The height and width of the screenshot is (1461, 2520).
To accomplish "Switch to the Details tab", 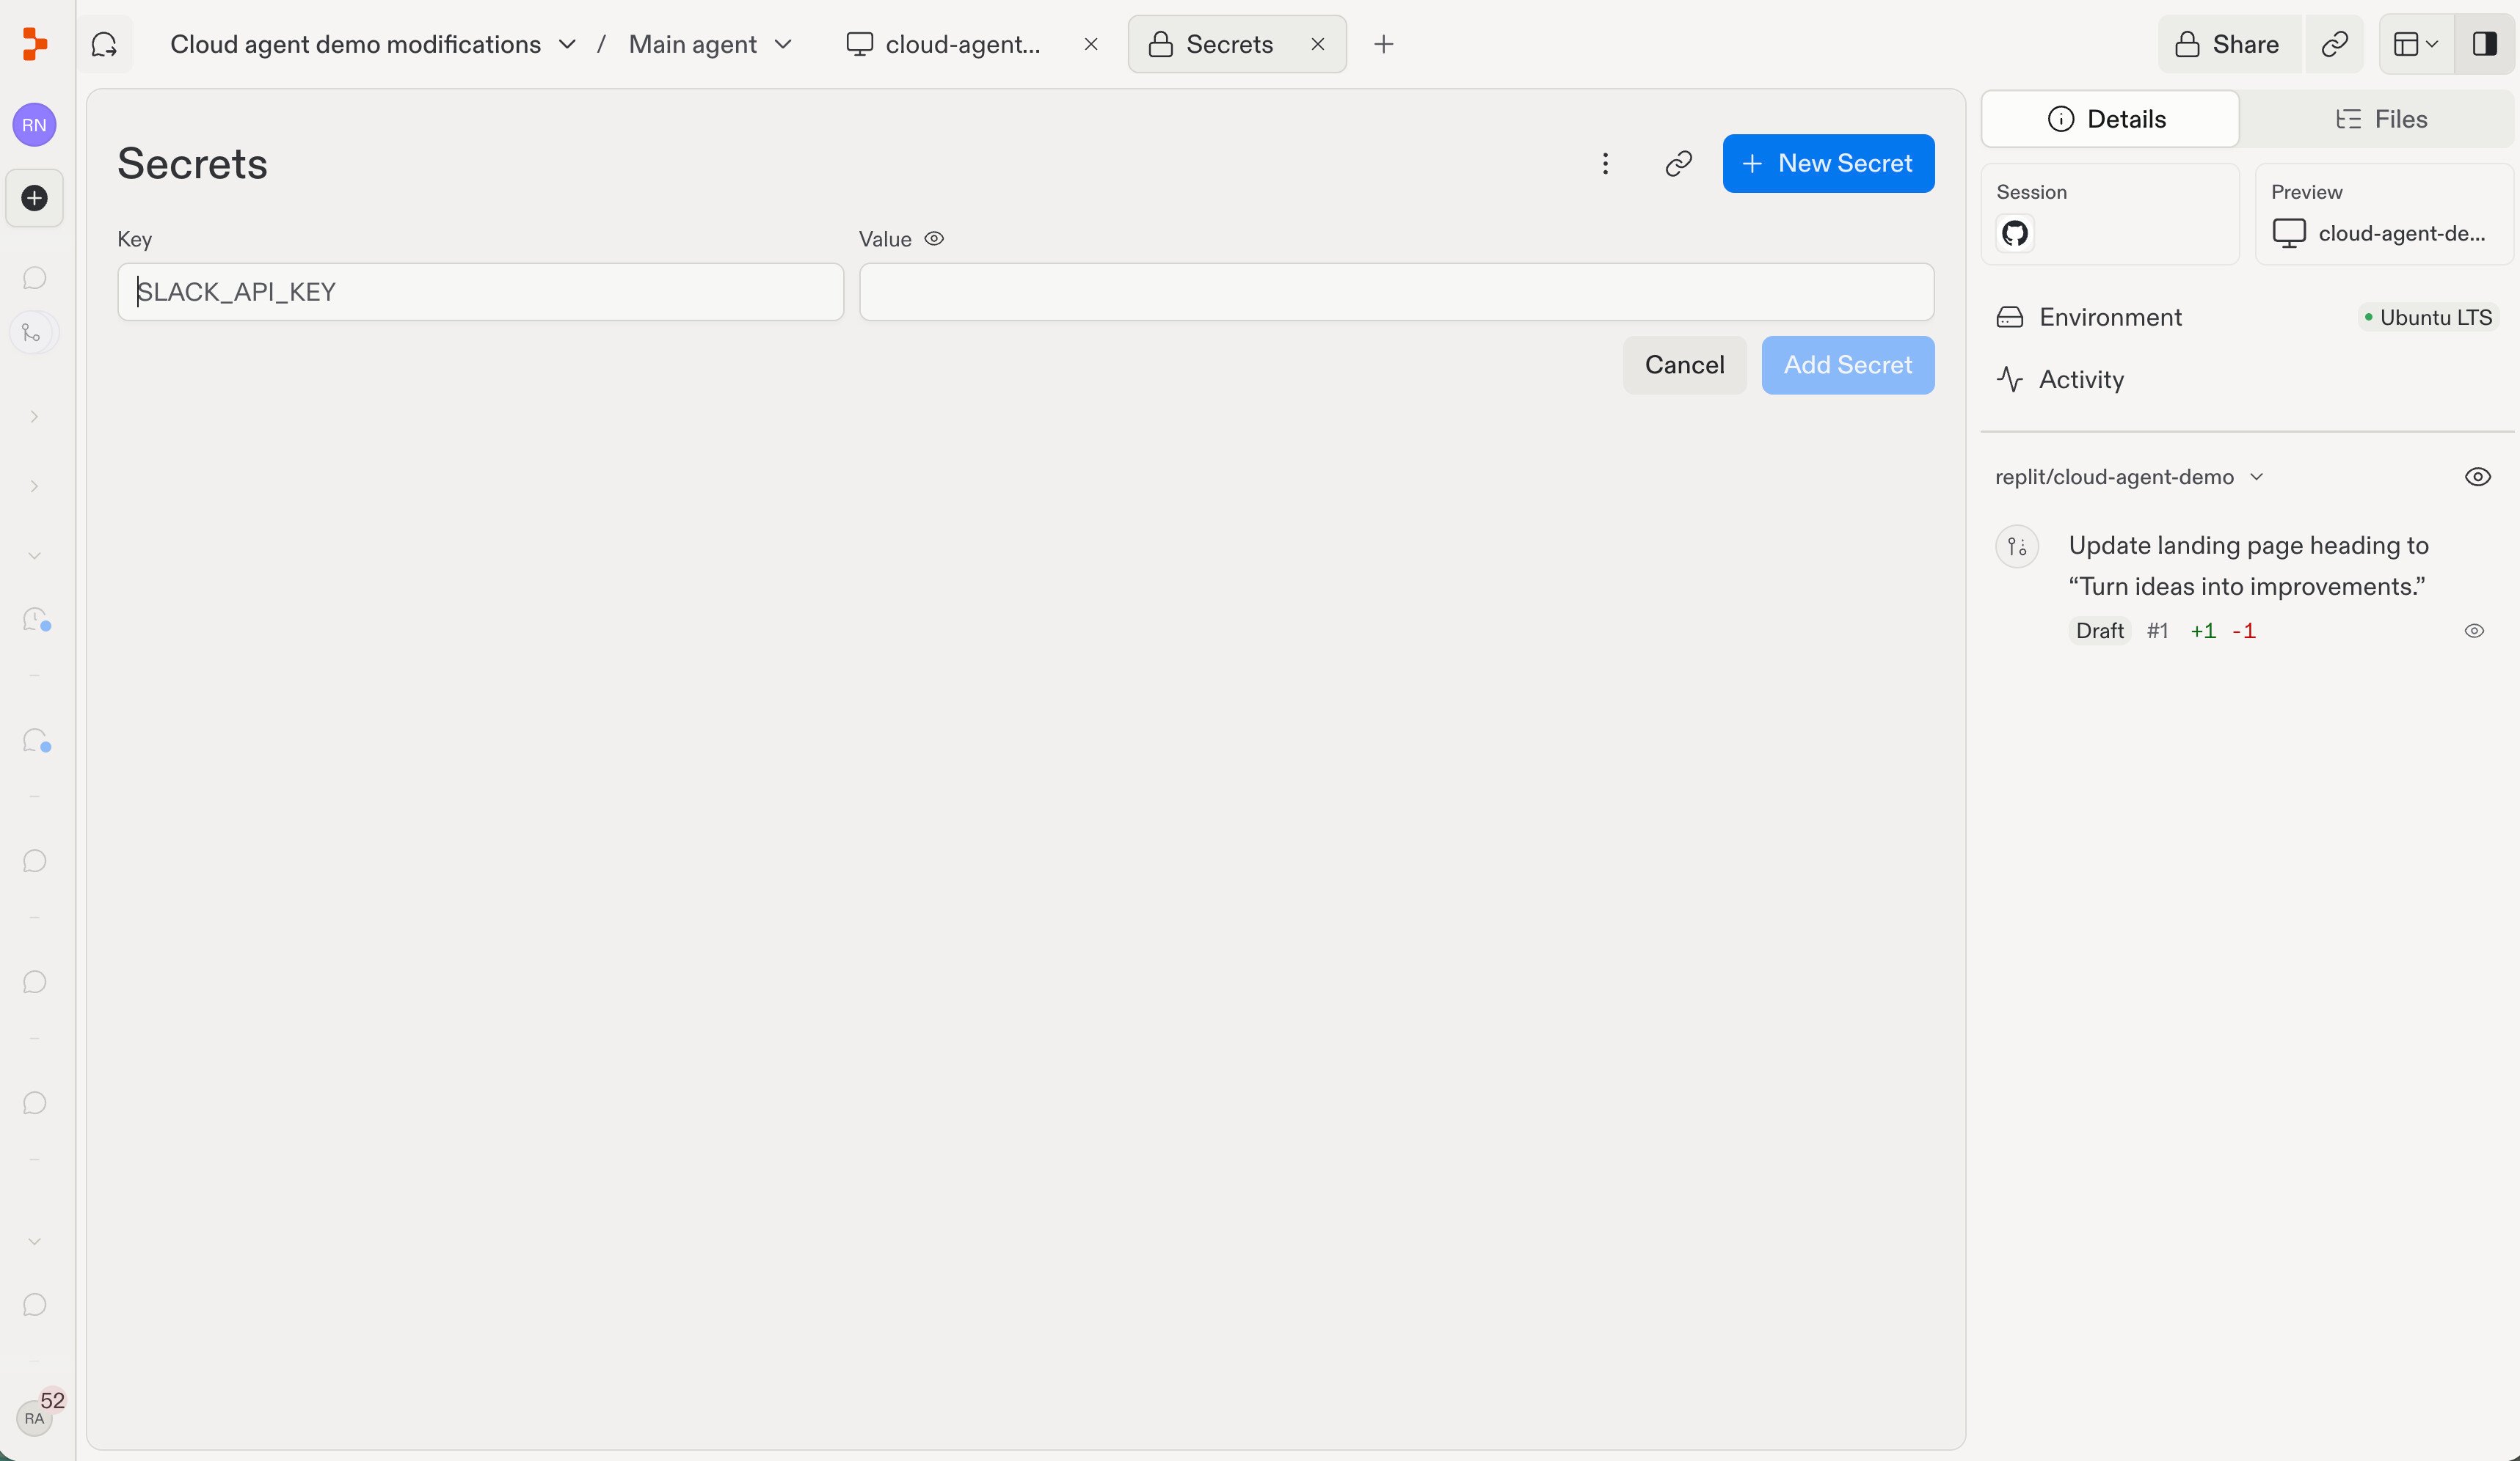I will coord(2109,119).
